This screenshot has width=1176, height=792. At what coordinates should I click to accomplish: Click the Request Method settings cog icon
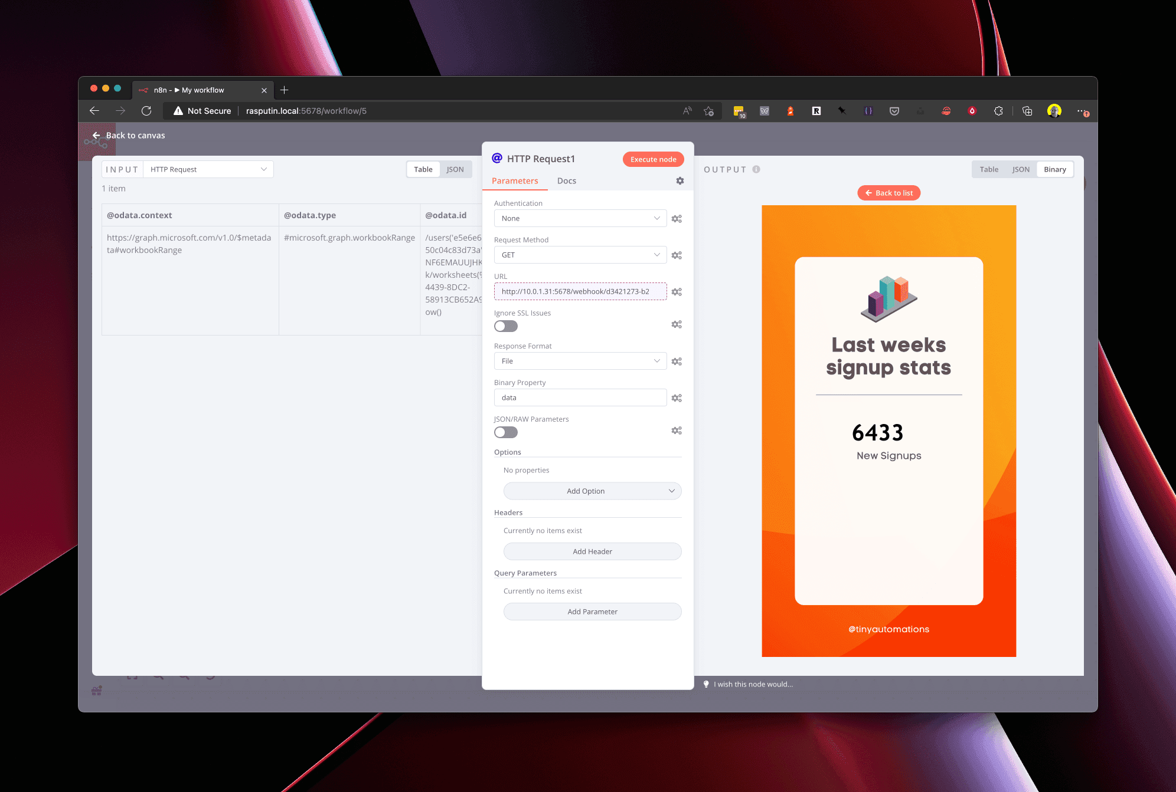pyautogui.click(x=677, y=255)
